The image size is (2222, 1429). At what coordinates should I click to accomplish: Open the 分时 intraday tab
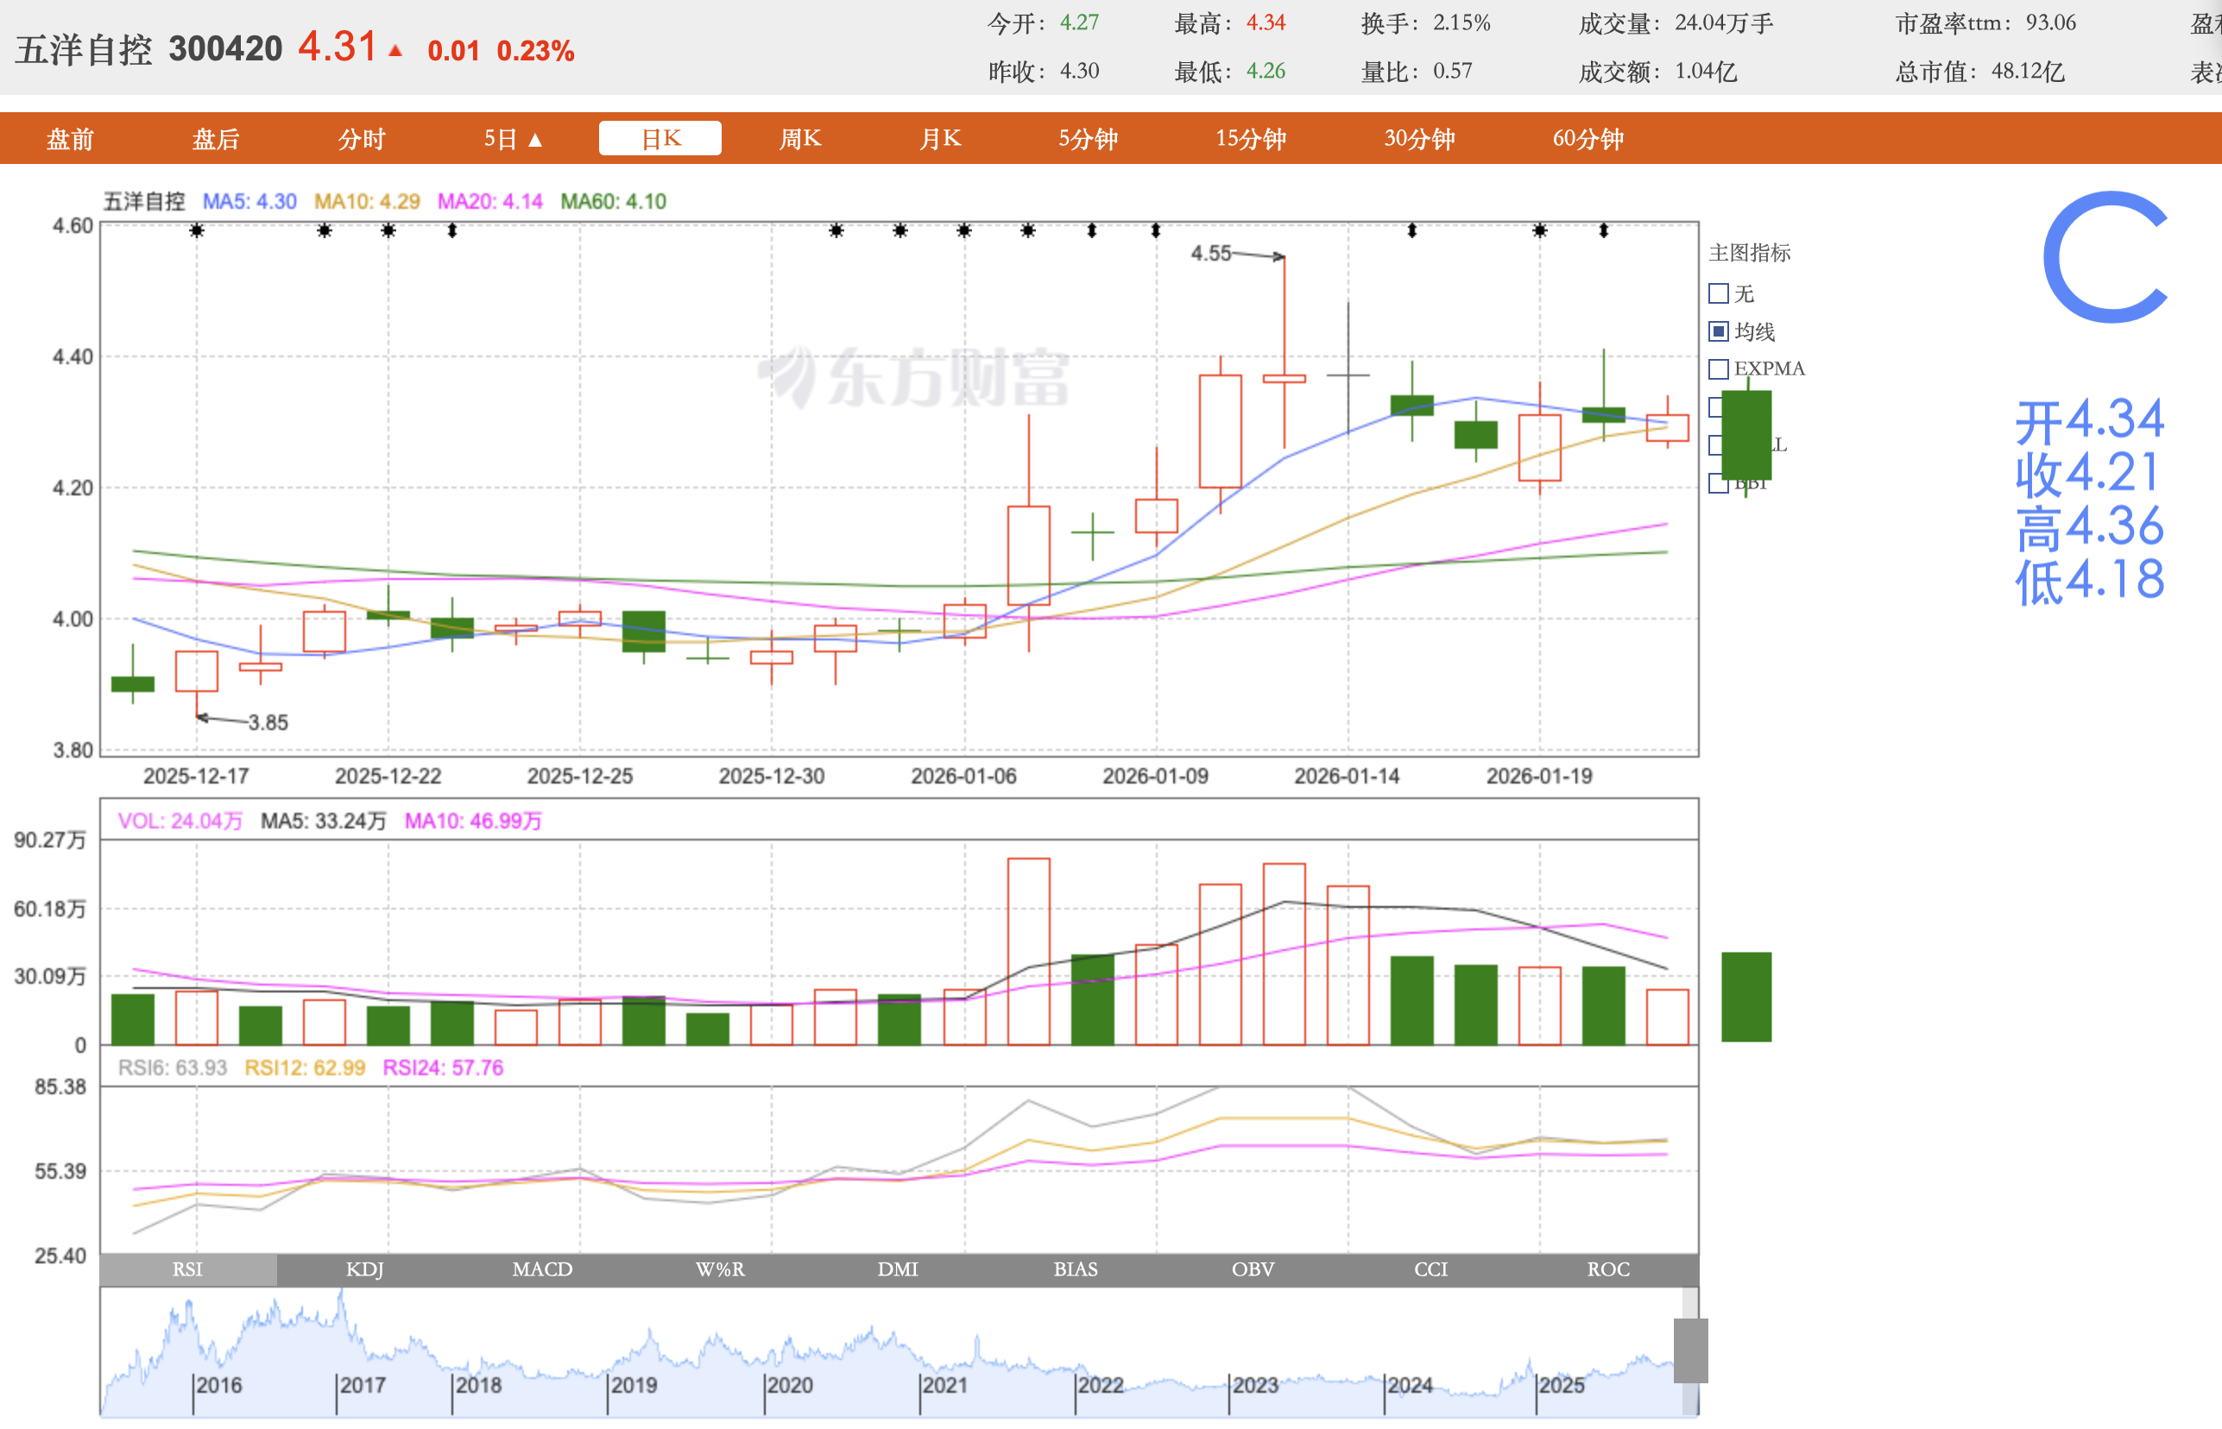(x=361, y=139)
